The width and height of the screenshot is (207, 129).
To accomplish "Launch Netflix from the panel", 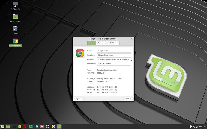I will pyautogui.click(x=25, y=127).
